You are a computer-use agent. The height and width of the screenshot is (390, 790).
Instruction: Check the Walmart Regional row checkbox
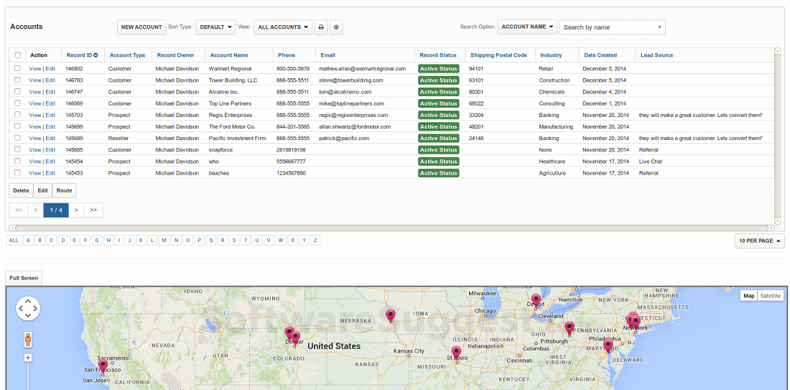(x=17, y=69)
